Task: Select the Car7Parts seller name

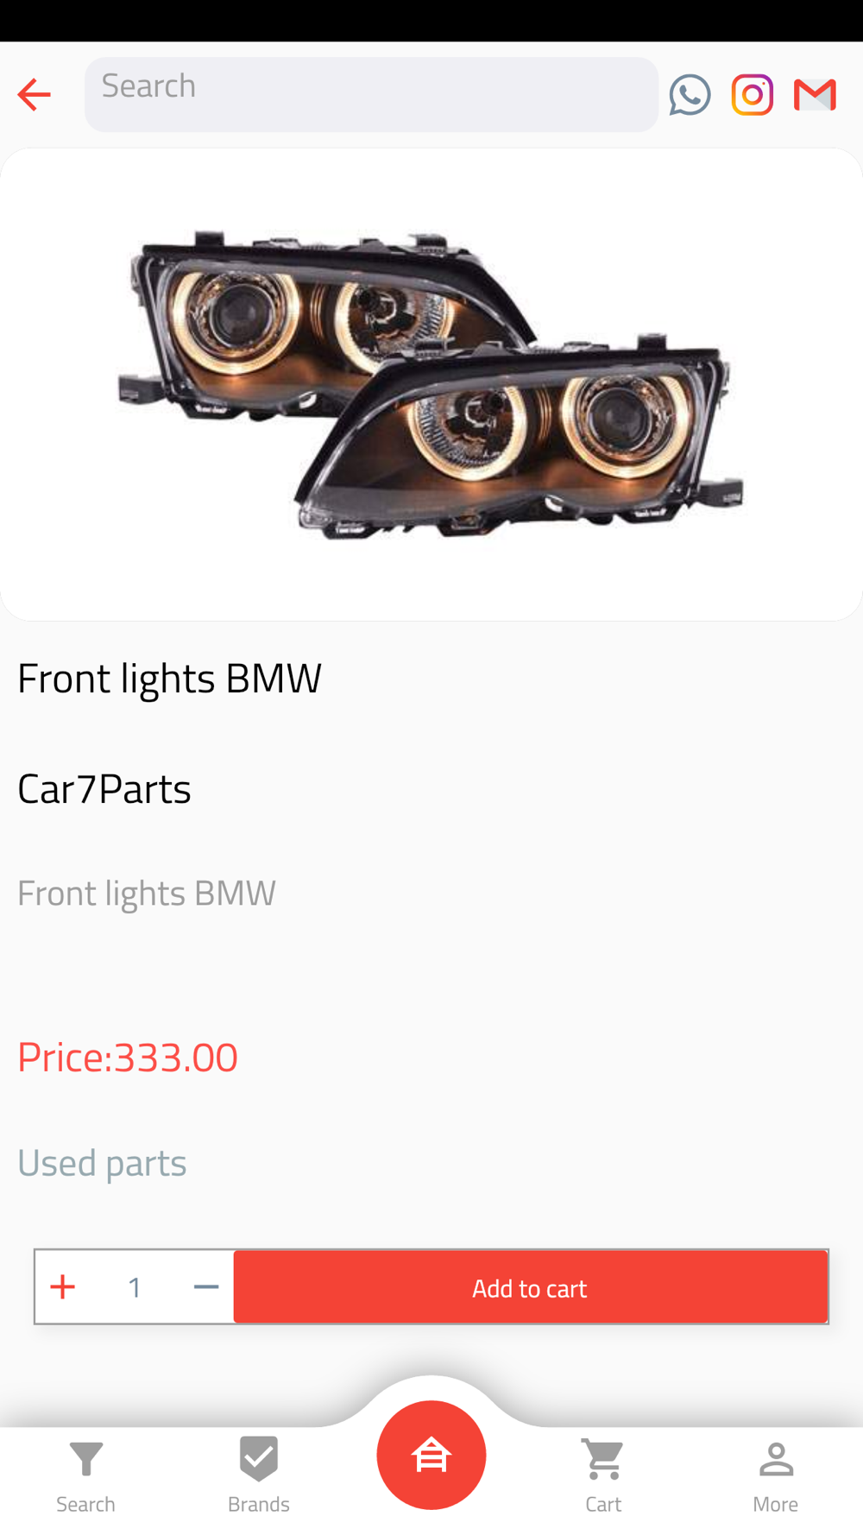Action: [104, 788]
